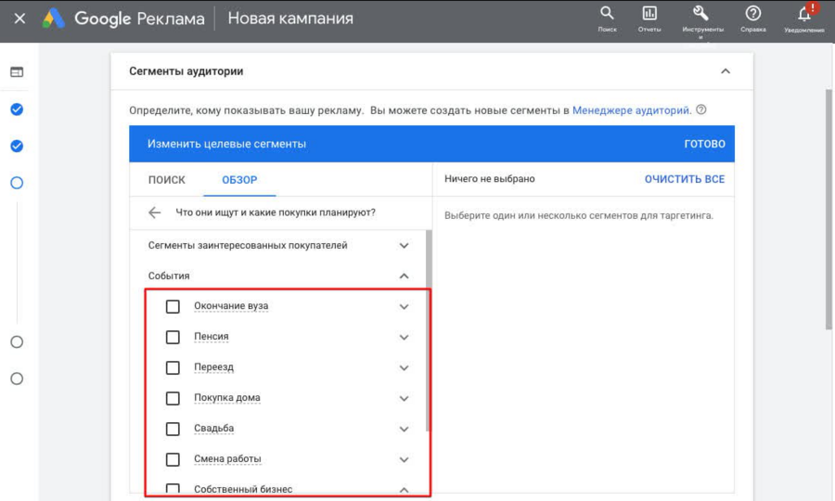Open Help (Справка) question icon
This screenshot has width=835, height=501.
pos(753,14)
